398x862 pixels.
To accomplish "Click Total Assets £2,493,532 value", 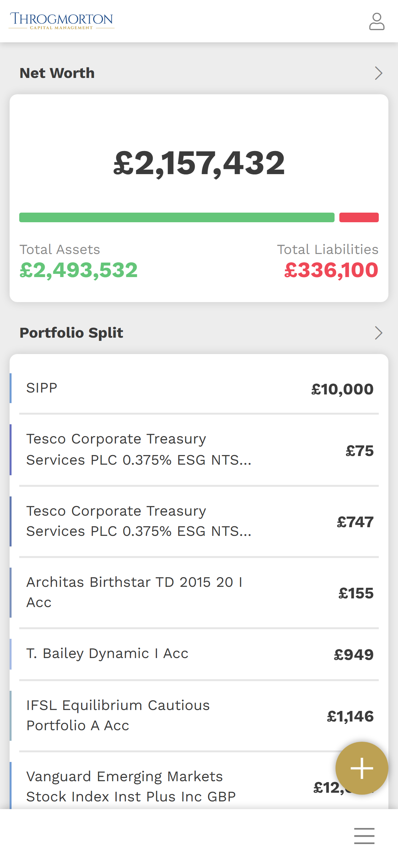I will (79, 270).
